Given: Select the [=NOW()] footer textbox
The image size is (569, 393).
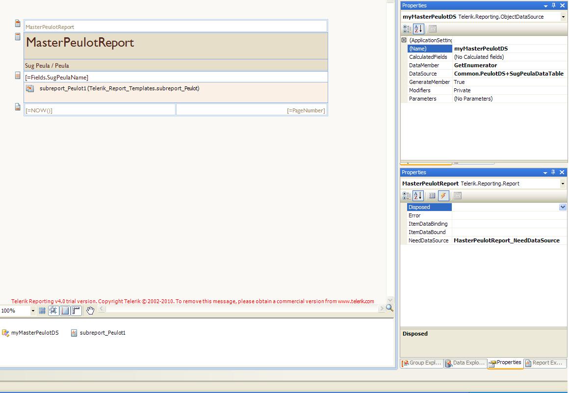Looking at the screenshot, I should click(x=100, y=110).
